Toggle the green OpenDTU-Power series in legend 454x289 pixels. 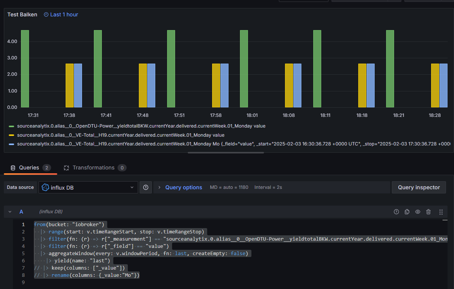pyautogui.click(x=141, y=126)
